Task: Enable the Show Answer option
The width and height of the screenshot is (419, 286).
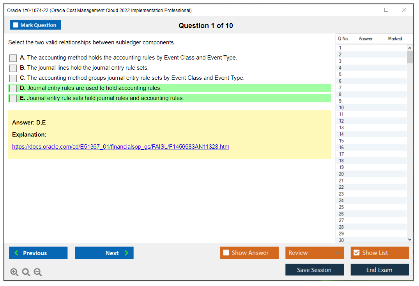Action: coord(249,253)
